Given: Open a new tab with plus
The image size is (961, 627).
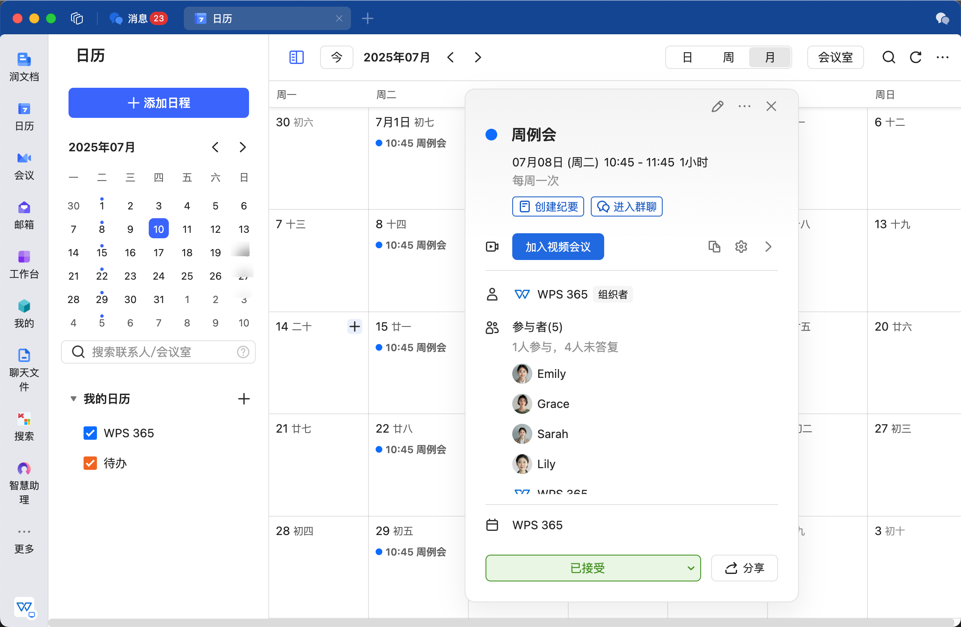Looking at the screenshot, I should pos(368,18).
